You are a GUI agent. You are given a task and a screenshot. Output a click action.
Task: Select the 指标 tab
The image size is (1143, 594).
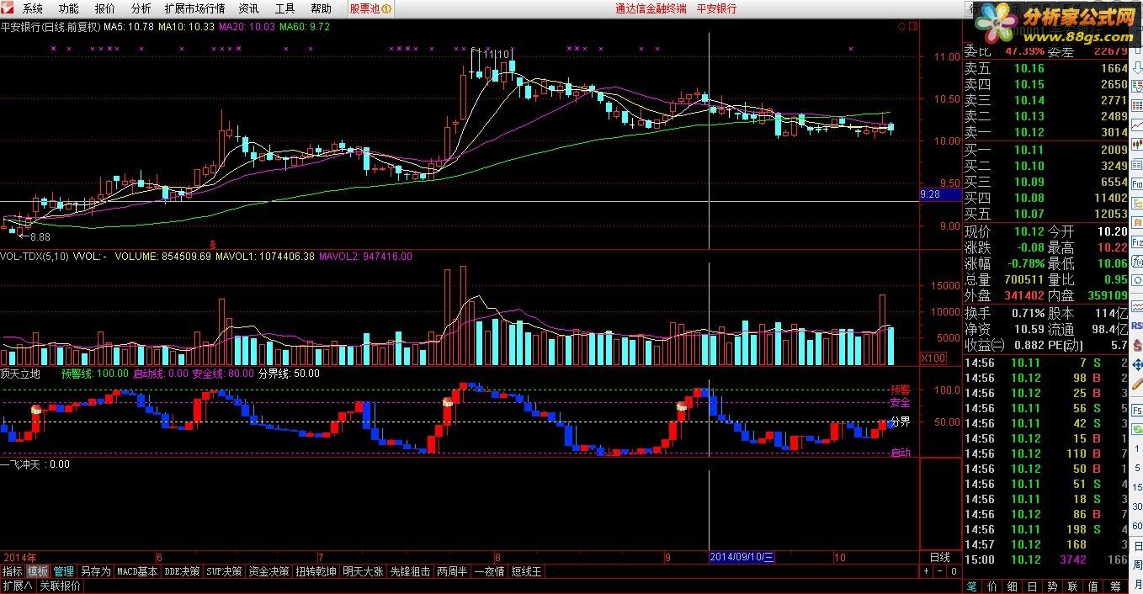tap(12, 571)
